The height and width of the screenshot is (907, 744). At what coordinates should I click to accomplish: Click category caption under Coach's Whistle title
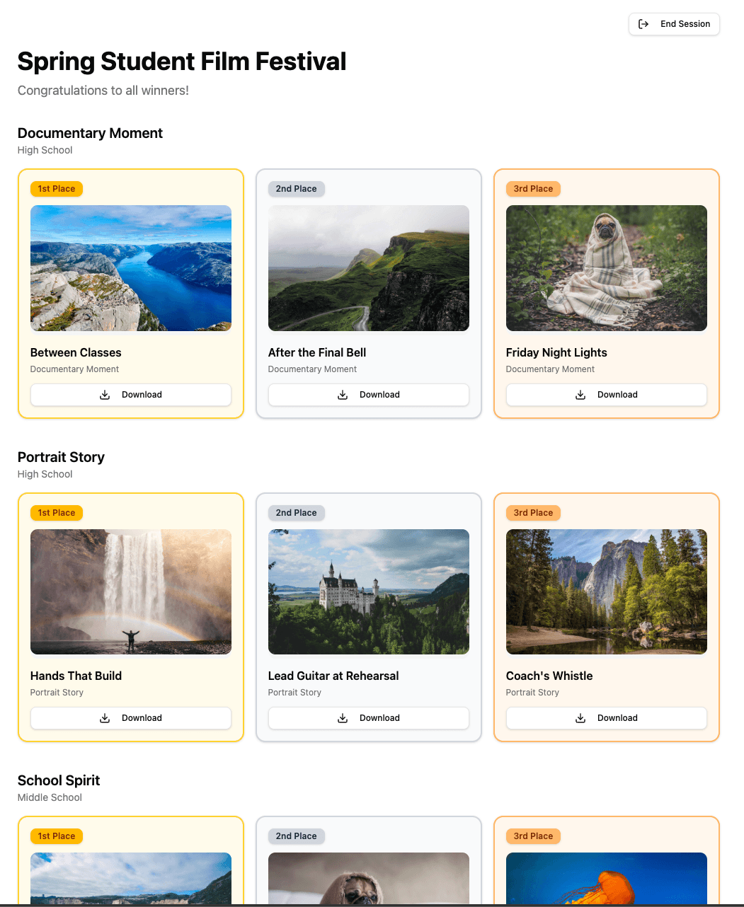tap(532, 693)
